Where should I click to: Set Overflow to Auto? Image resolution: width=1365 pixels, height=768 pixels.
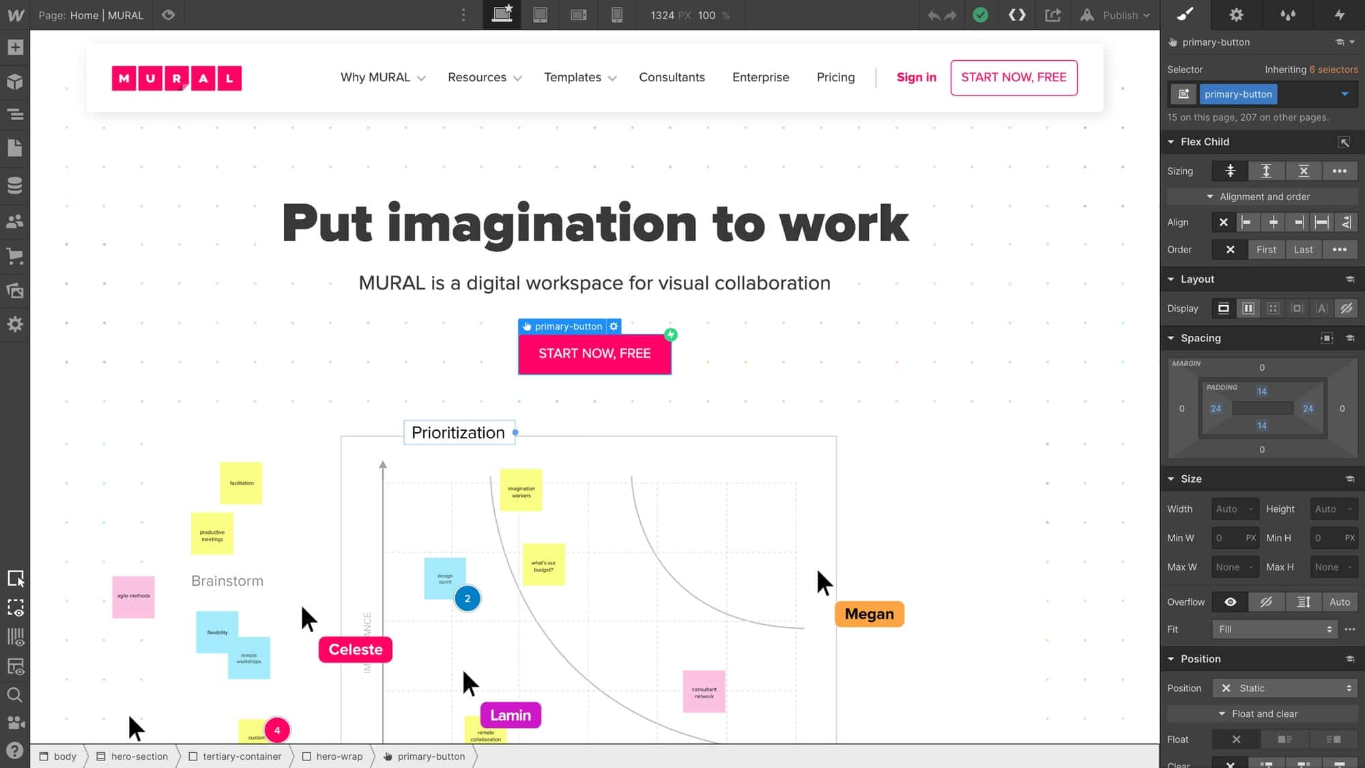1340,601
